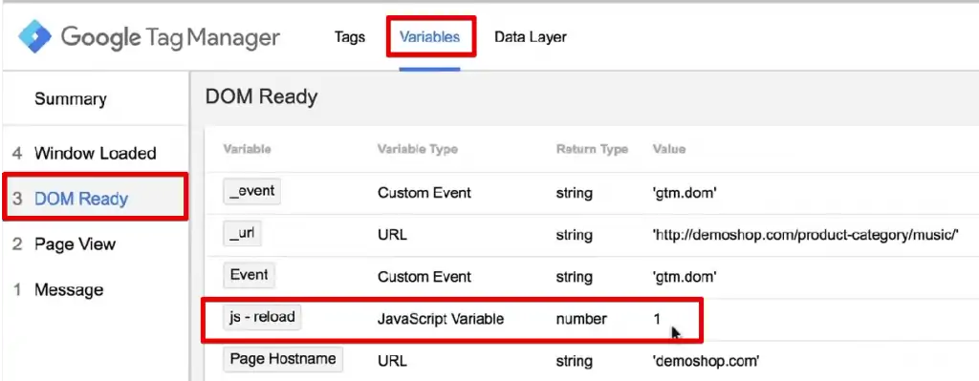This screenshot has height=381, width=979.
Task: Click the value 1 of js - reload
Action: pos(657,319)
